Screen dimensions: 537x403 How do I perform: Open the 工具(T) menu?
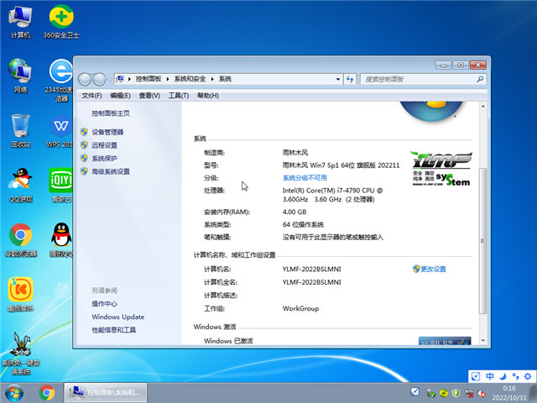[178, 96]
